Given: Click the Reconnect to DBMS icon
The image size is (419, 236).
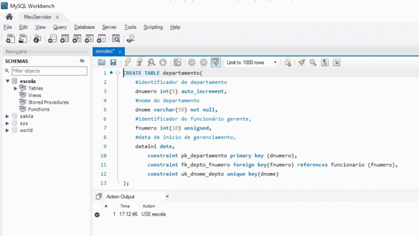Looking at the screenshot, I should coord(130,39).
